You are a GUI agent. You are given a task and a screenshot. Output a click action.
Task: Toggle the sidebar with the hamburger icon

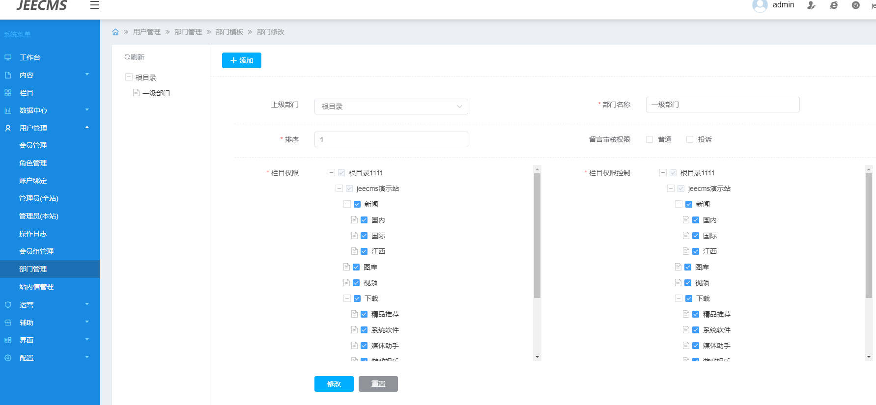[95, 5]
